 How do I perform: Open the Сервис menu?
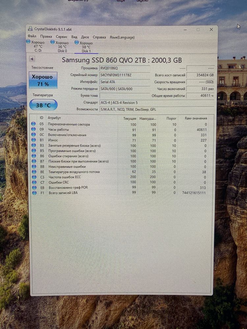click(62, 37)
